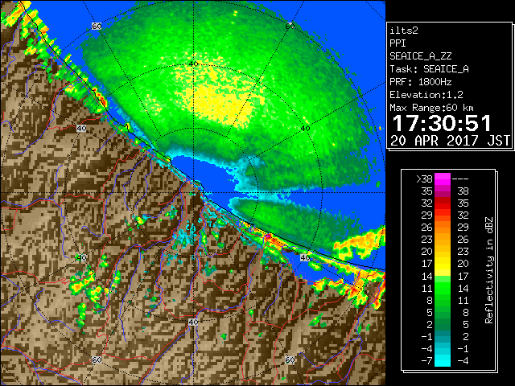Click the '60' range label in northwest sector
The image size is (515, 386).
pos(97,26)
